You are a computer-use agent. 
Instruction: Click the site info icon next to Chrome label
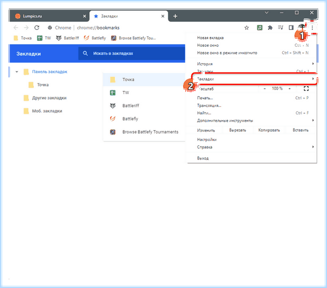click(50, 28)
